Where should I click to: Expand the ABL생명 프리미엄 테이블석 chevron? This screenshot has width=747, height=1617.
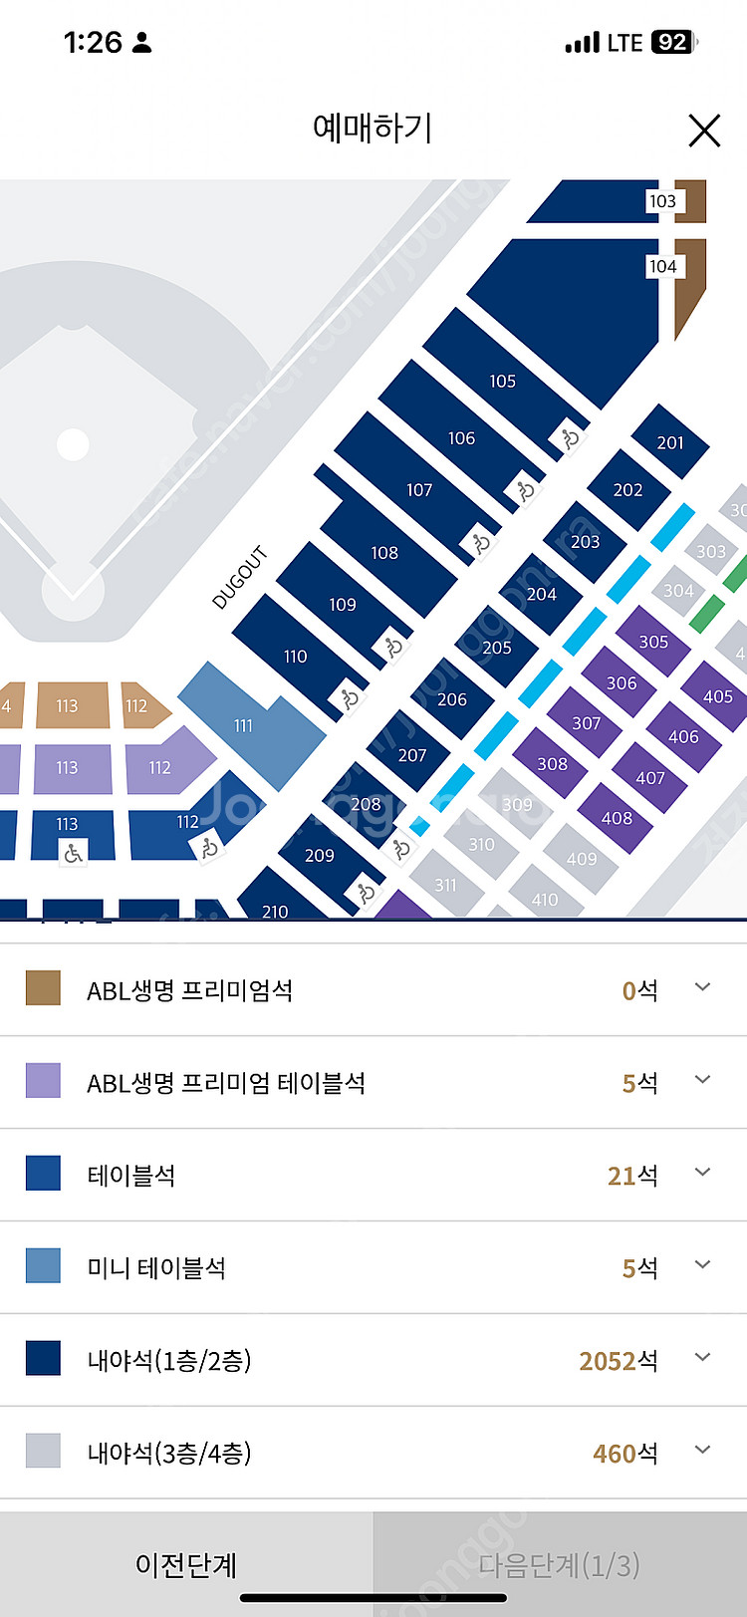(x=702, y=1080)
